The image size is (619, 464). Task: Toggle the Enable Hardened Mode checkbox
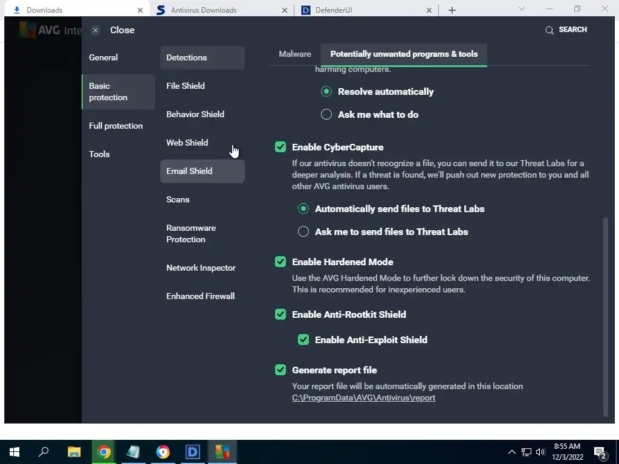[x=280, y=262]
